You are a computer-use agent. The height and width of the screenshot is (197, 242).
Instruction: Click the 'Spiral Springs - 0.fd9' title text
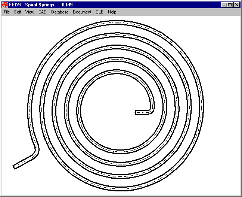[49, 5]
